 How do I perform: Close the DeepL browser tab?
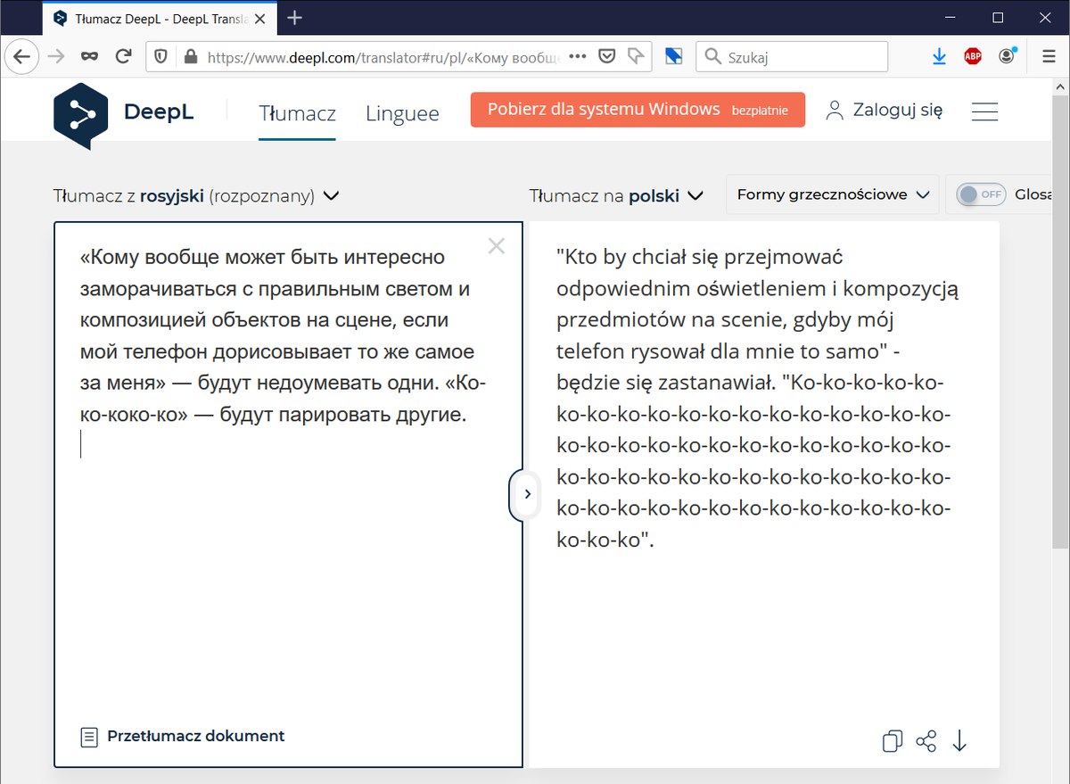point(259,18)
